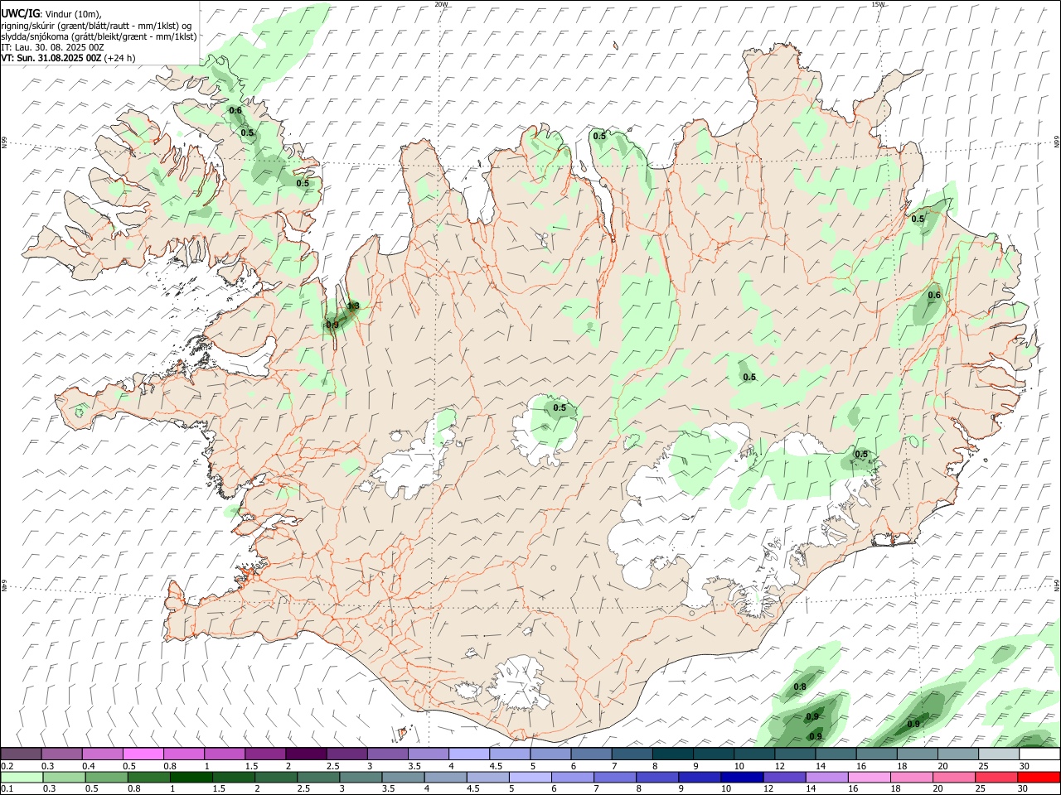Pick the grey-green swatch starting at 3, lower scale
The height and width of the screenshot is (795, 1061).
[x=361, y=777]
